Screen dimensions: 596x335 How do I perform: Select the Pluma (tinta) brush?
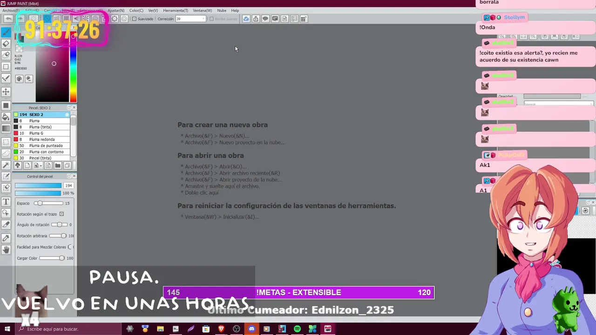click(x=42, y=127)
